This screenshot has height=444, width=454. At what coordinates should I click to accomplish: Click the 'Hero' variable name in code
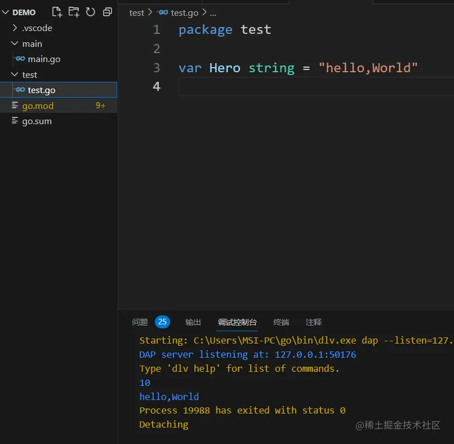click(x=225, y=68)
